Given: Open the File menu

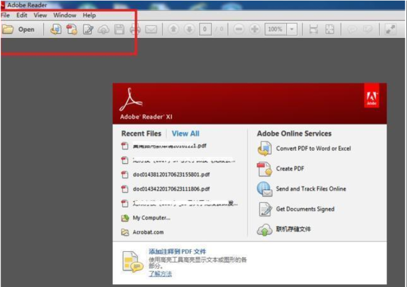Looking at the screenshot, I should [5, 15].
